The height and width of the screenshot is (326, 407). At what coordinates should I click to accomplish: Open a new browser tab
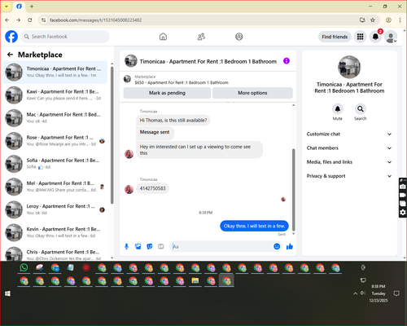tap(32, 7)
